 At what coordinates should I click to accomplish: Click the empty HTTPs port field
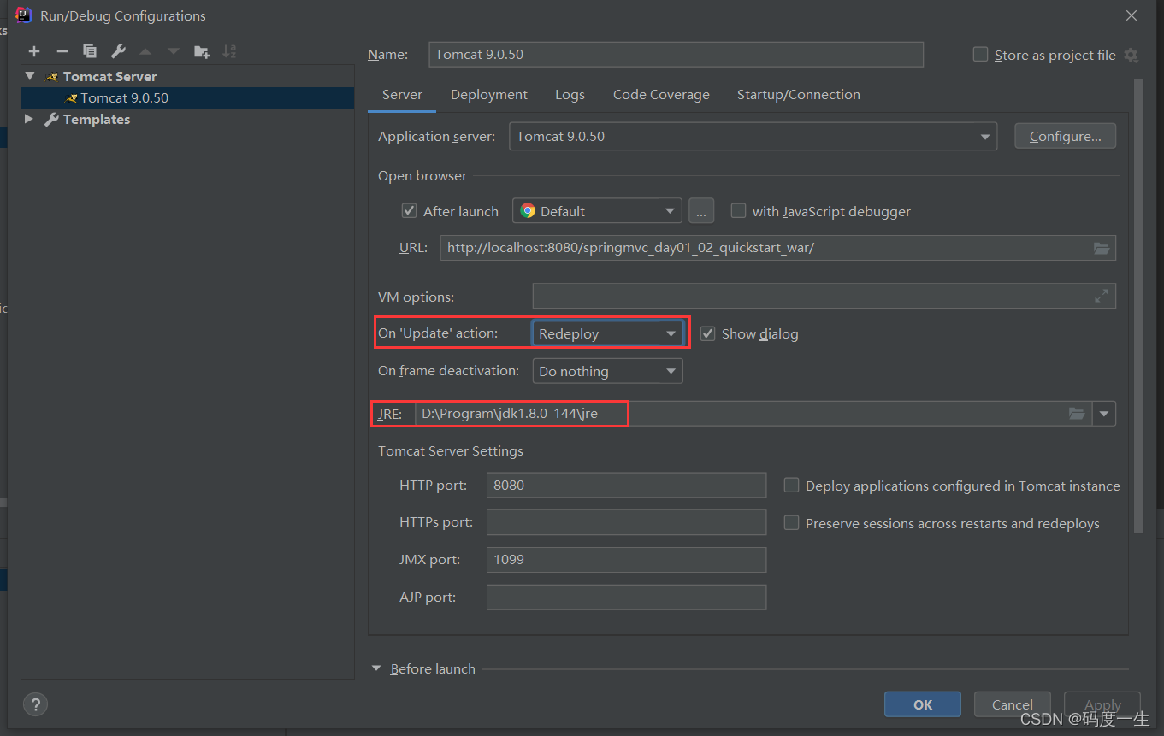click(x=626, y=522)
